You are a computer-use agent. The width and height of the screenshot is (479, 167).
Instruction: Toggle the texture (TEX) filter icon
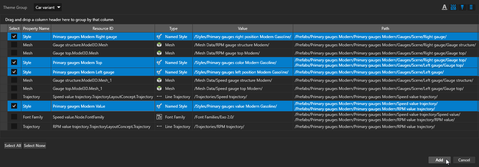(x=453, y=7)
